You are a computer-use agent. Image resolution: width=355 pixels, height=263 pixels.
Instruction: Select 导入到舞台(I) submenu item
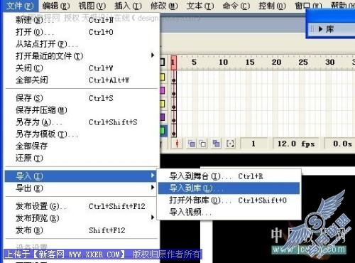[x=229, y=176]
